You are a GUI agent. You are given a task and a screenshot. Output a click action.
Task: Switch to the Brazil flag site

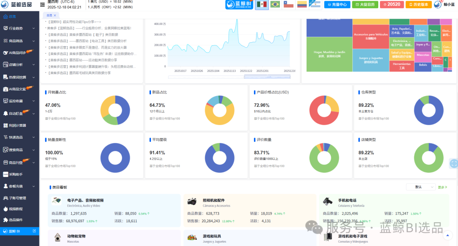point(275,4)
